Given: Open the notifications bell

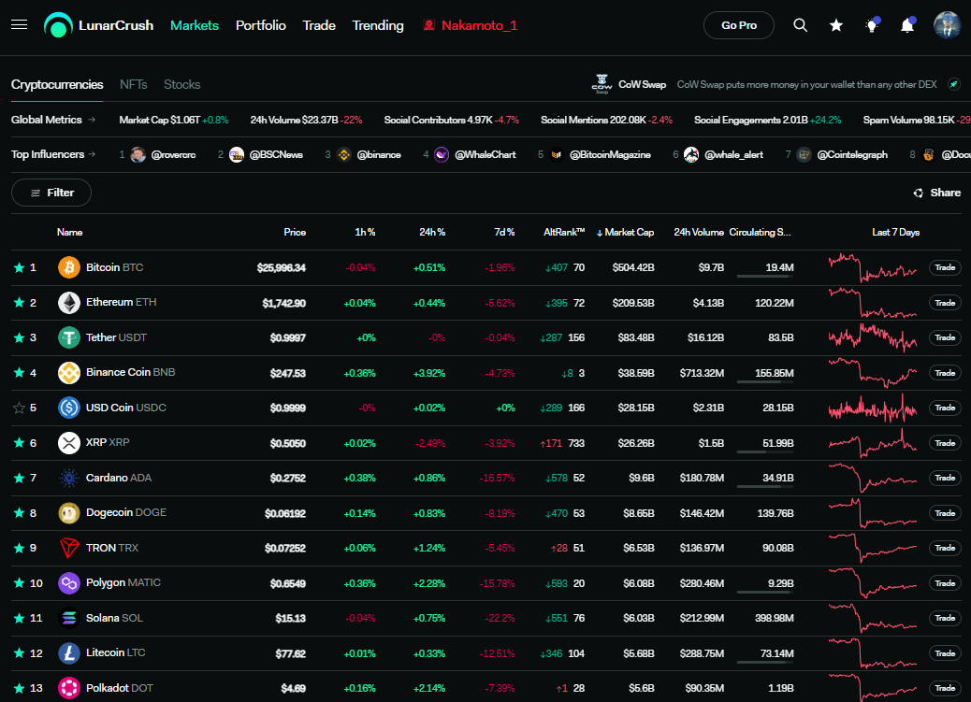Looking at the screenshot, I should click(x=907, y=25).
